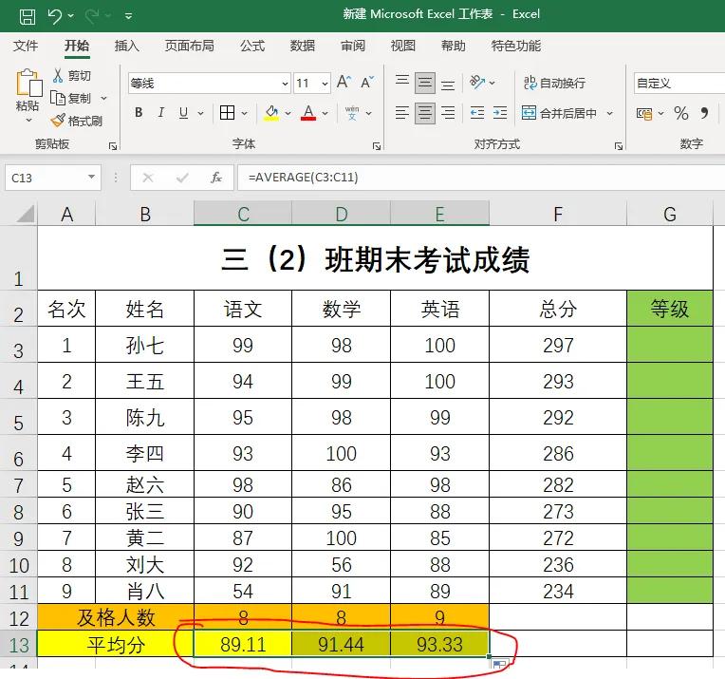Open Customize Quick Access Toolbar menu
Screen dimensions: 725x679
(x=128, y=17)
